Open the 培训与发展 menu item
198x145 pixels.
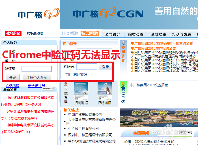pos(182,34)
